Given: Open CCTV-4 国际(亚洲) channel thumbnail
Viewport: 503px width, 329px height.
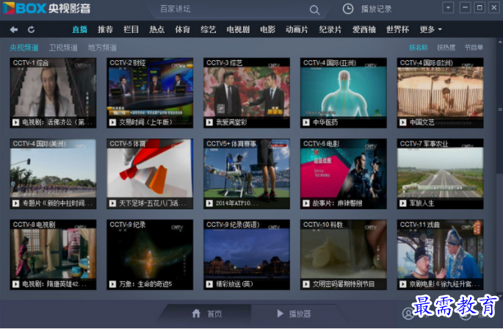Looking at the screenshot, I should [x=344, y=93].
